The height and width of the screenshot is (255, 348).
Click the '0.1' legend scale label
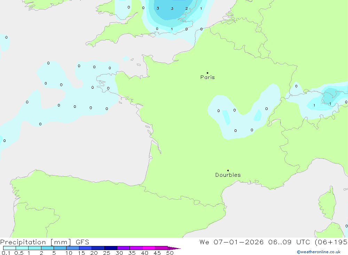pyautogui.click(x=6, y=253)
